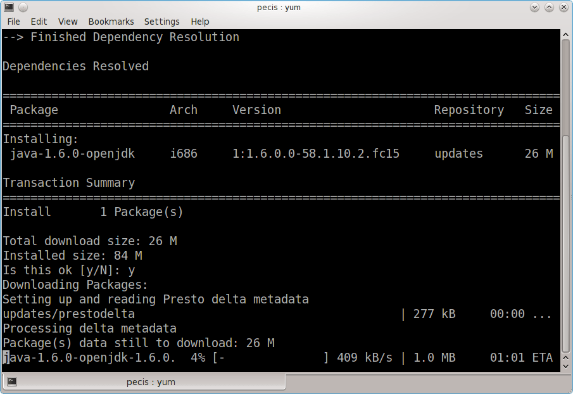Click version '1:1.6.0.0-58.1.10.2.fc15'
Image resolution: width=573 pixels, height=394 pixels.
(x=316, y=153)
